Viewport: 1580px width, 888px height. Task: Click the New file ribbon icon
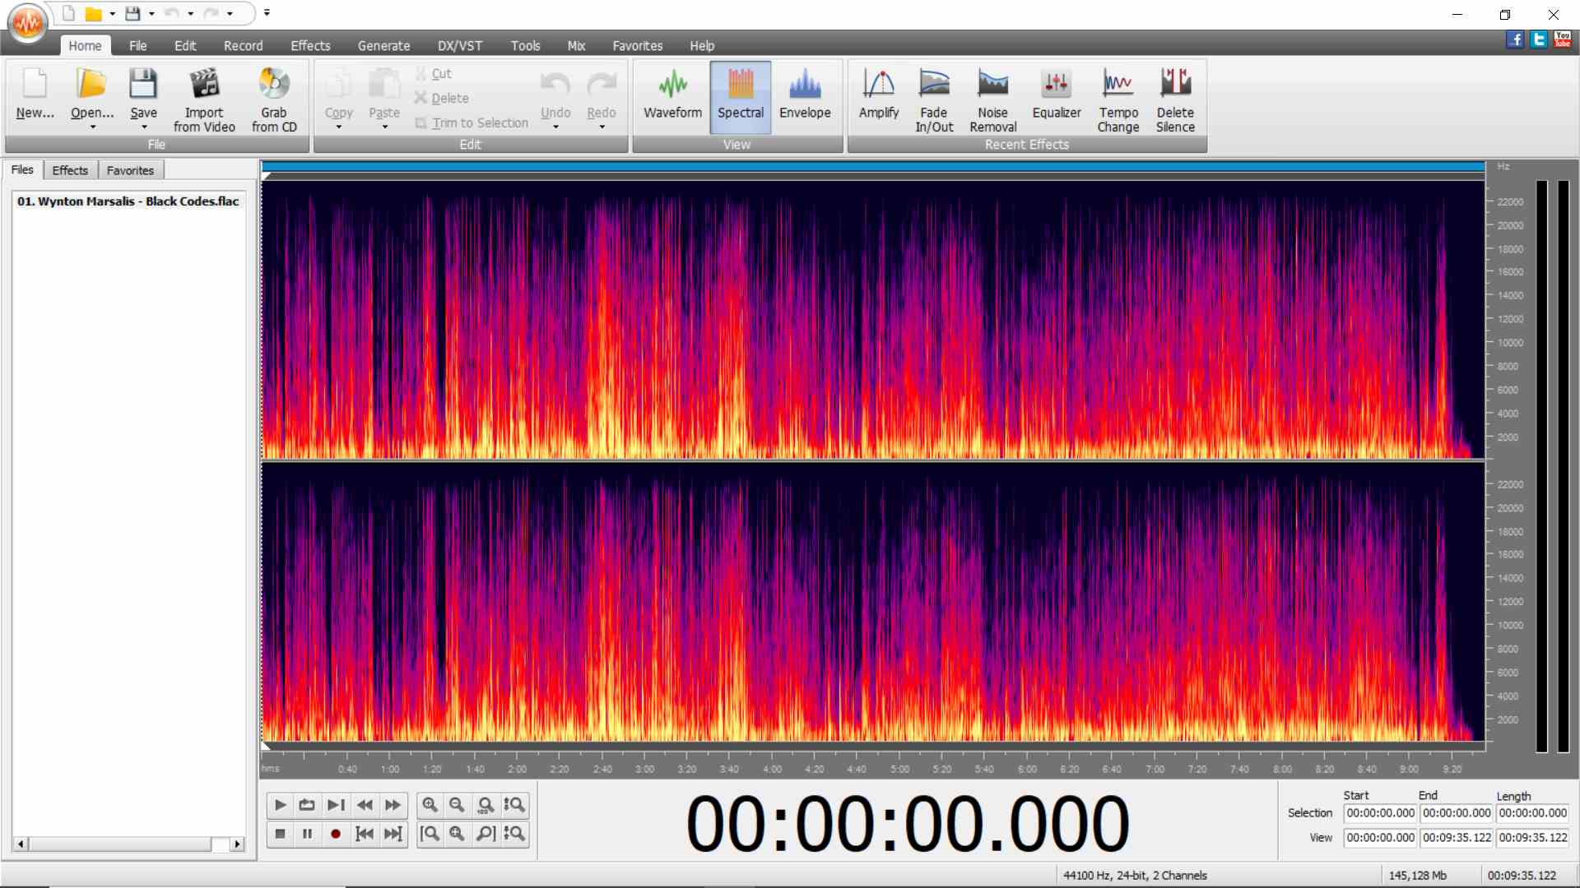35,85
